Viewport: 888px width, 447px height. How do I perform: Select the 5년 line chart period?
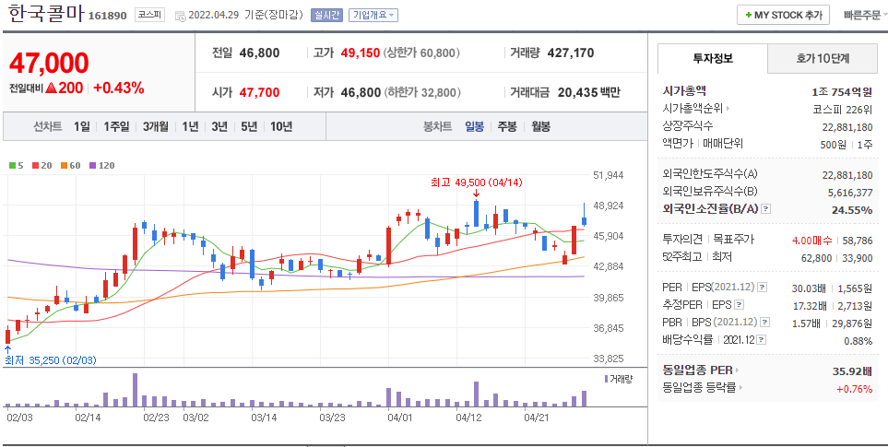pos(249,127)
